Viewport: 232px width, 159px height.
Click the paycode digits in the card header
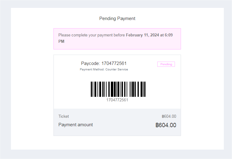tap(114, 63)
